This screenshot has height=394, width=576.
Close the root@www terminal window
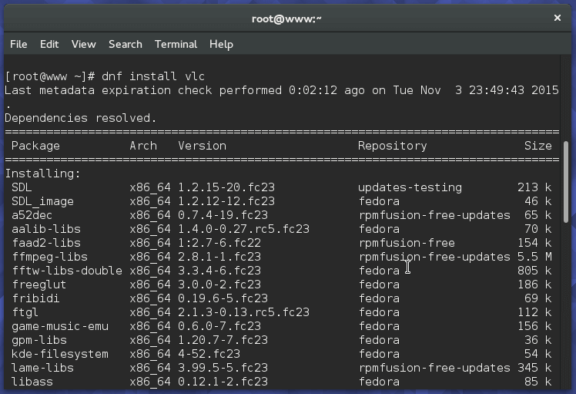coord(558,18)
